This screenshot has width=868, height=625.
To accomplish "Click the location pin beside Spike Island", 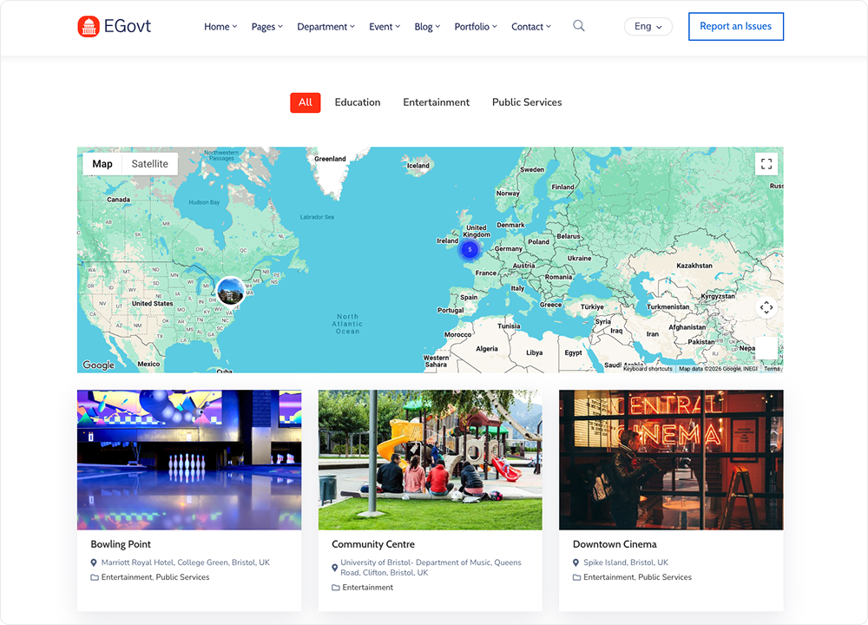I will pos(576,562).
